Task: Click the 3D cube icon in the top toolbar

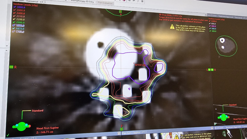Action: [x=124, y=1]
